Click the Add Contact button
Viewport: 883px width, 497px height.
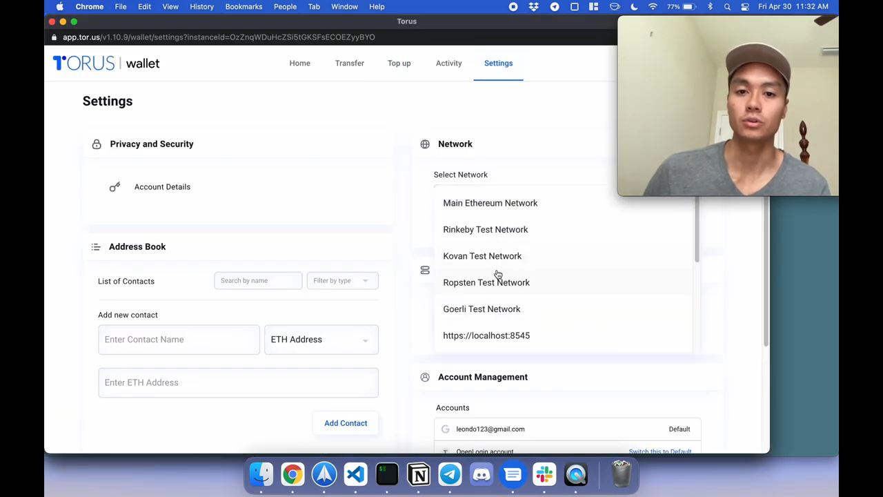346,423
